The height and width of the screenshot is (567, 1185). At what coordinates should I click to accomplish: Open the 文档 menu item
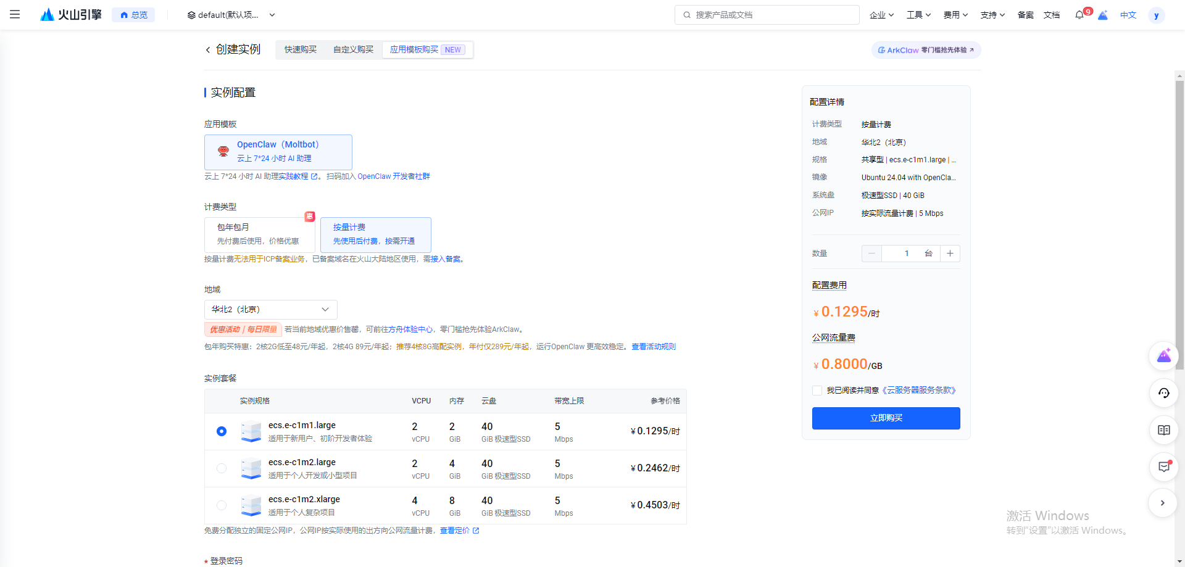[1052, 15]
